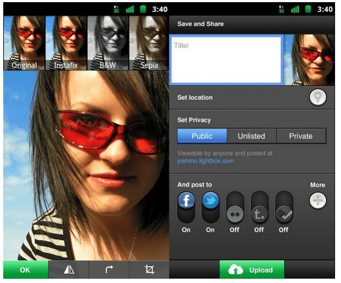Flip the photo with mirror icon
Image resolution: width=341 pixels, height=283 pixels.
point(69,269)
